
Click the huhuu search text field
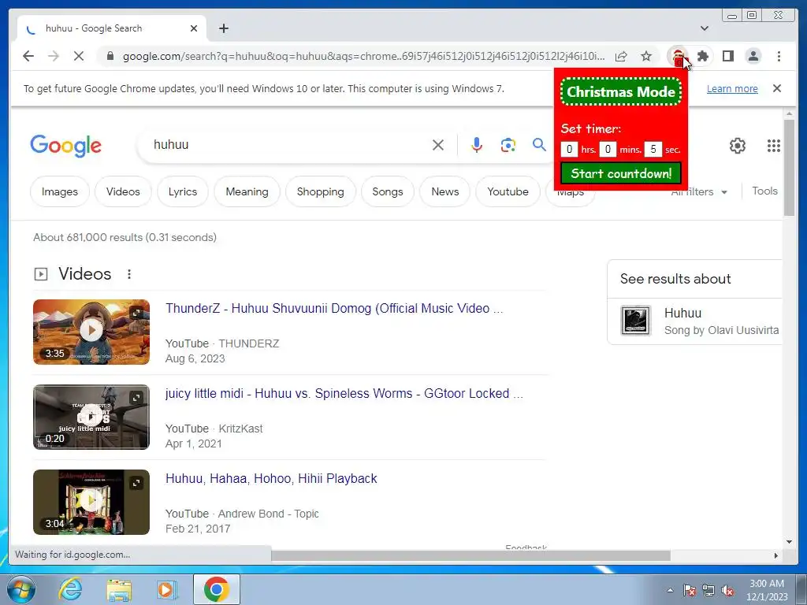tap(288, 145)
